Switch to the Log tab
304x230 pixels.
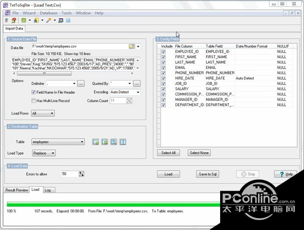coord(48,190)
